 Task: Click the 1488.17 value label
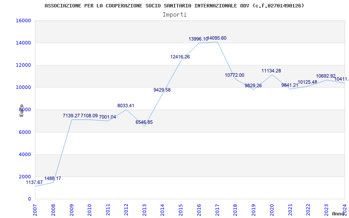pos(52,179)
